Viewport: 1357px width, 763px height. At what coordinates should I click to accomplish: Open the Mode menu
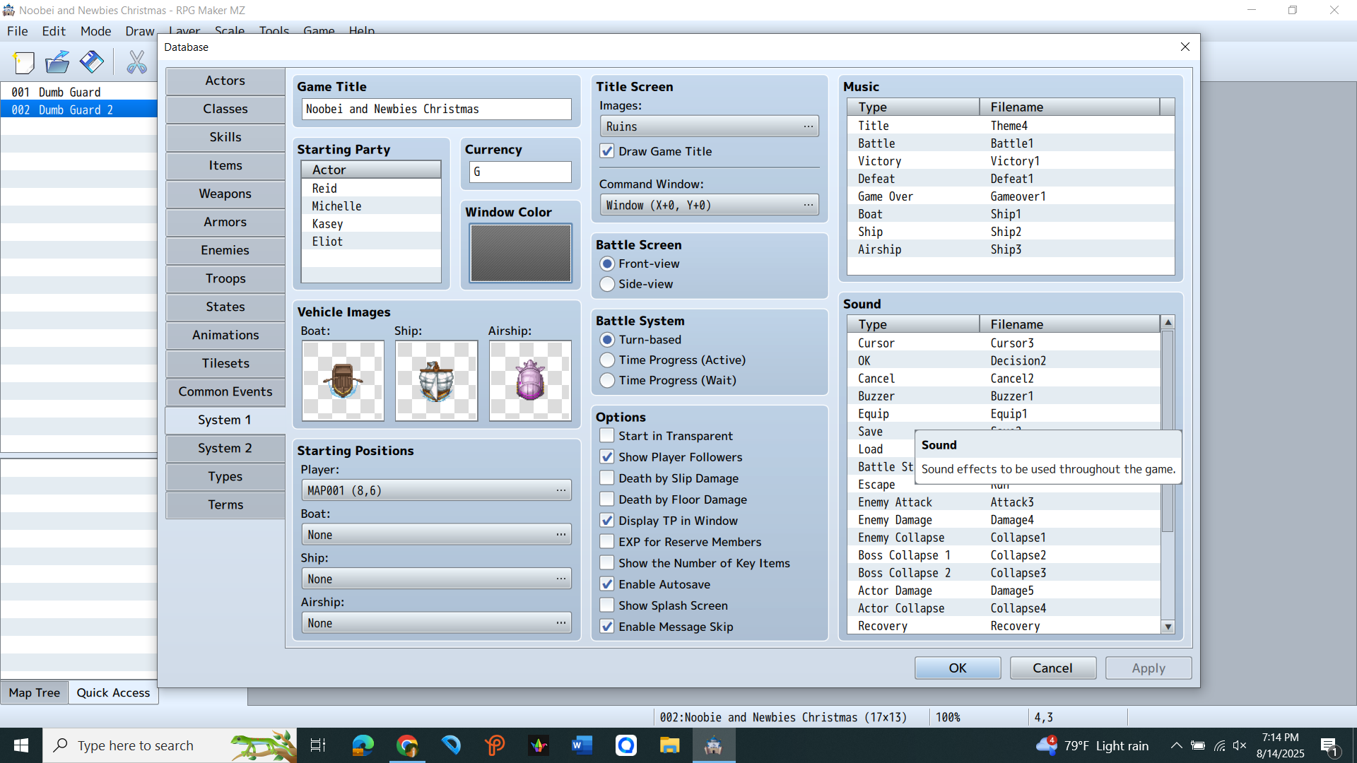(x=95, y=31)
